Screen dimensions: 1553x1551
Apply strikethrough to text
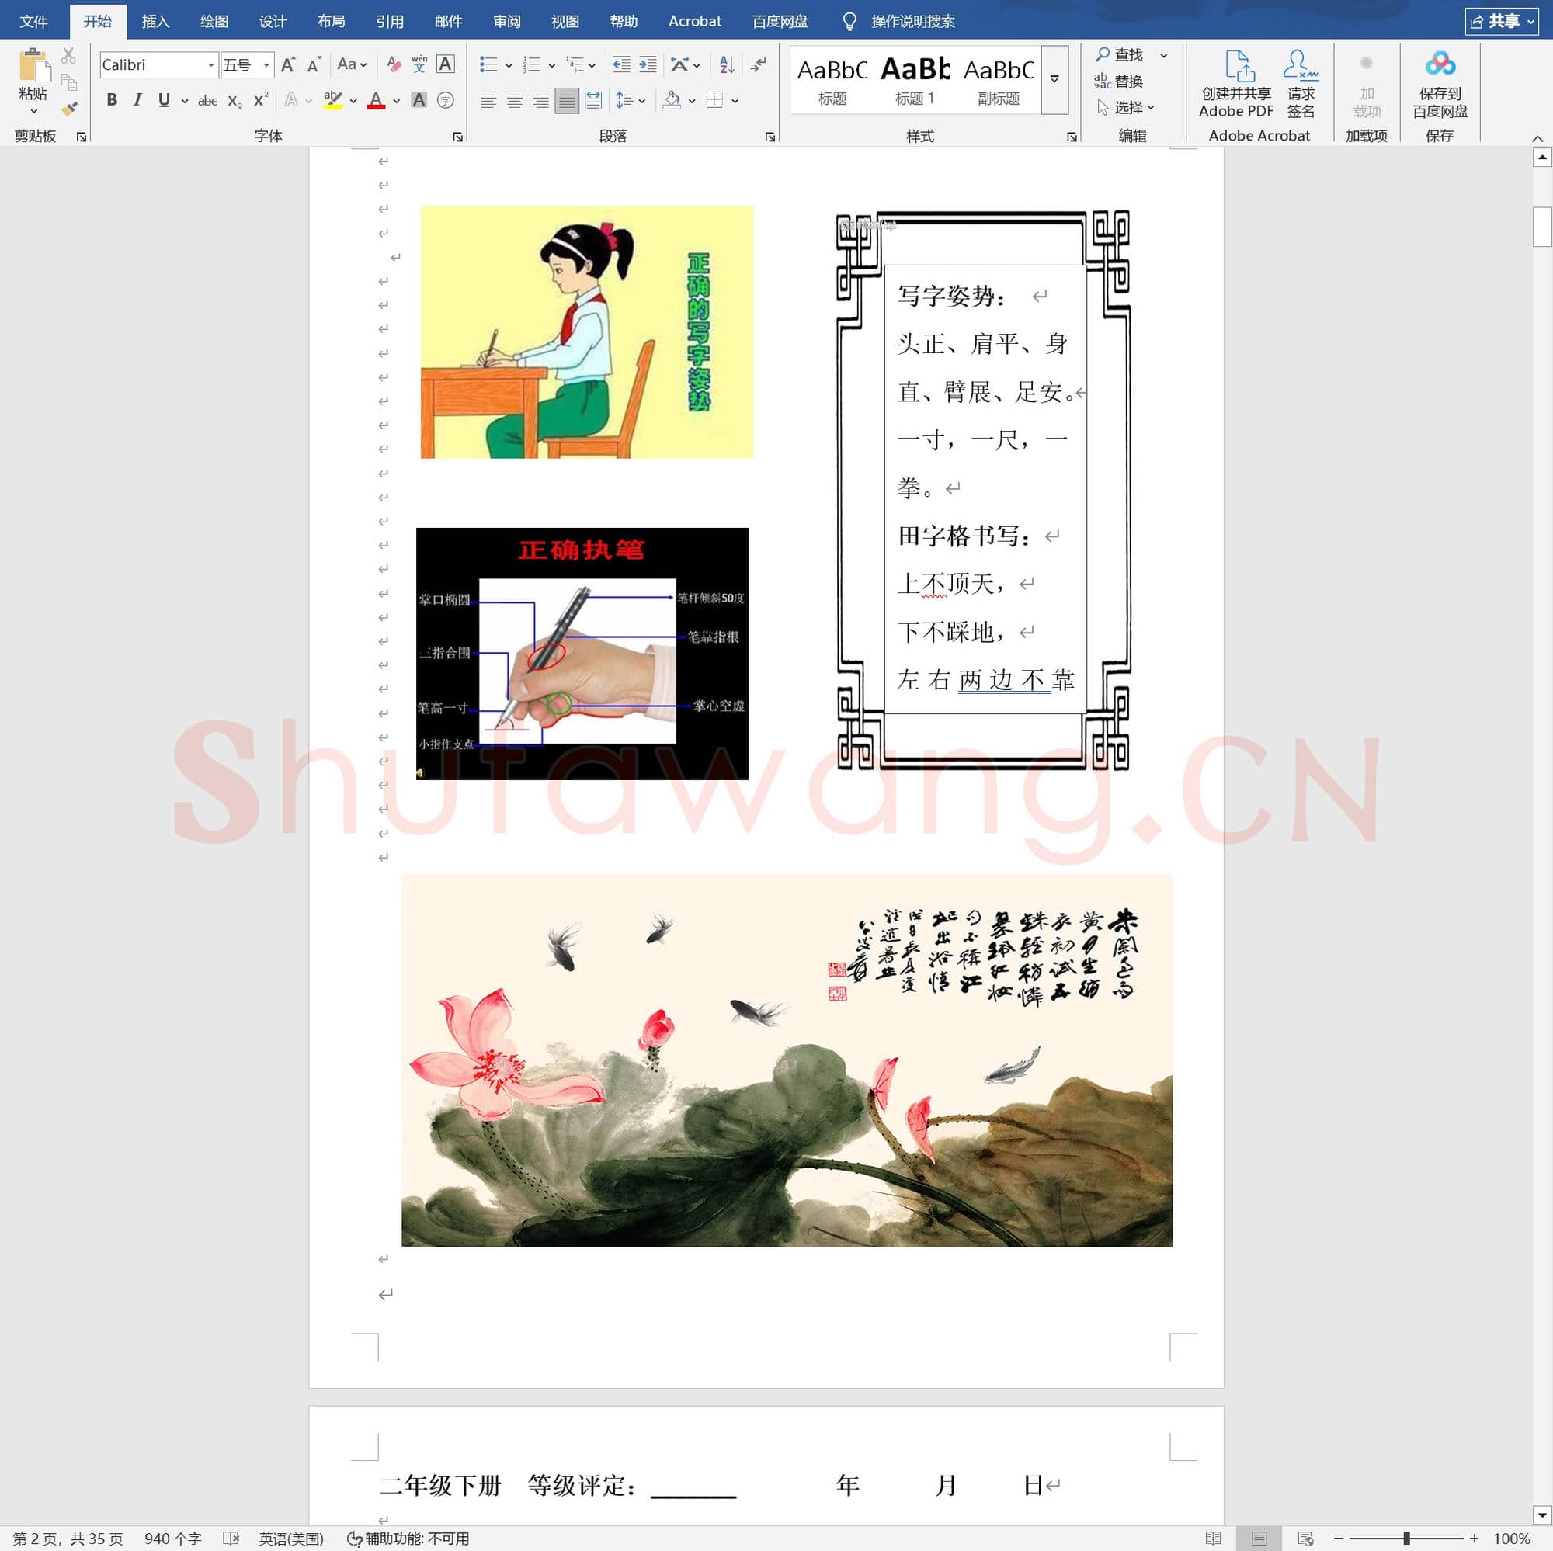coord(207,99)
